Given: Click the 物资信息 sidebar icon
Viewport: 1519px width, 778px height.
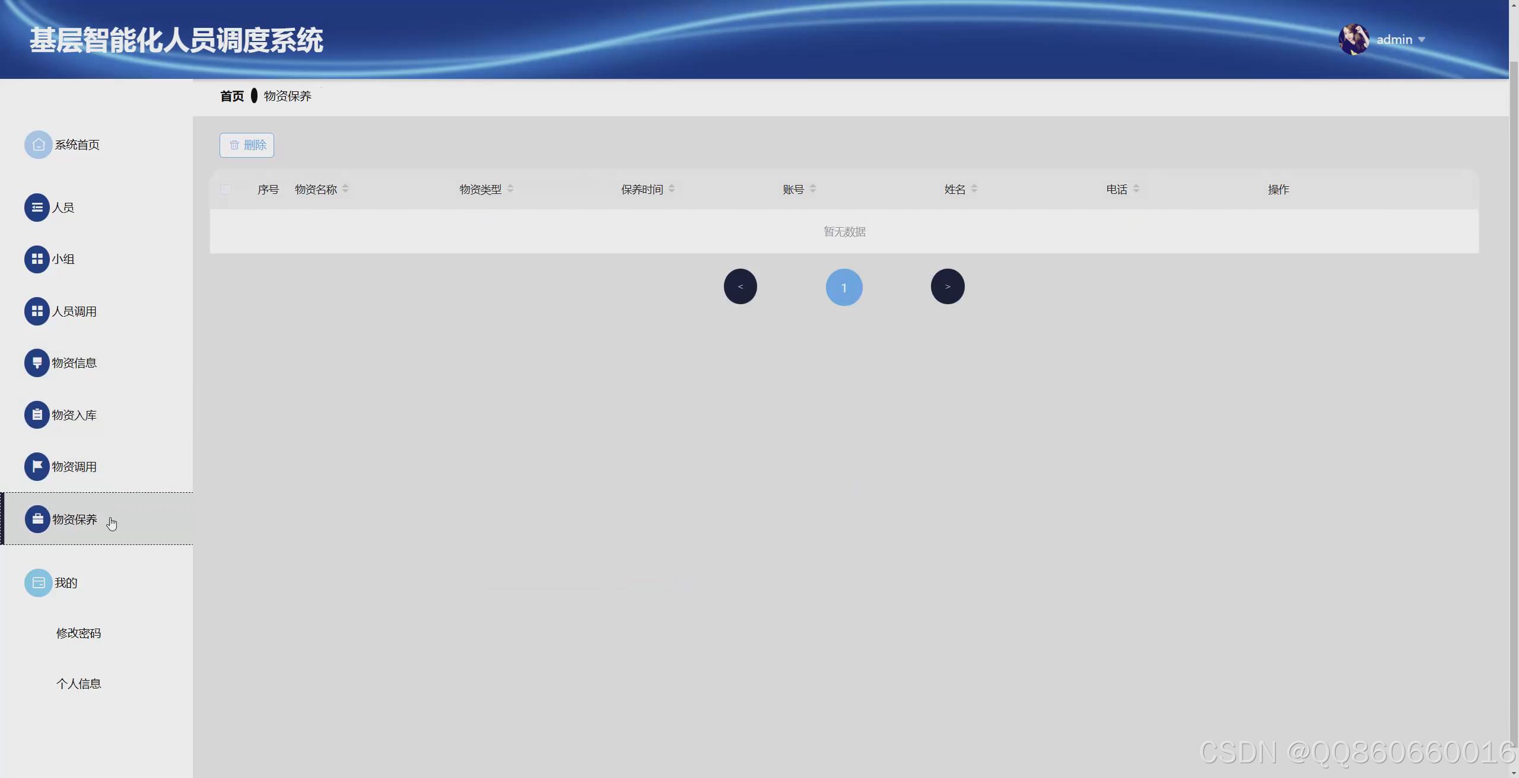Looking at the screenshot, I should pyautogui.click(x=37, y=363).
